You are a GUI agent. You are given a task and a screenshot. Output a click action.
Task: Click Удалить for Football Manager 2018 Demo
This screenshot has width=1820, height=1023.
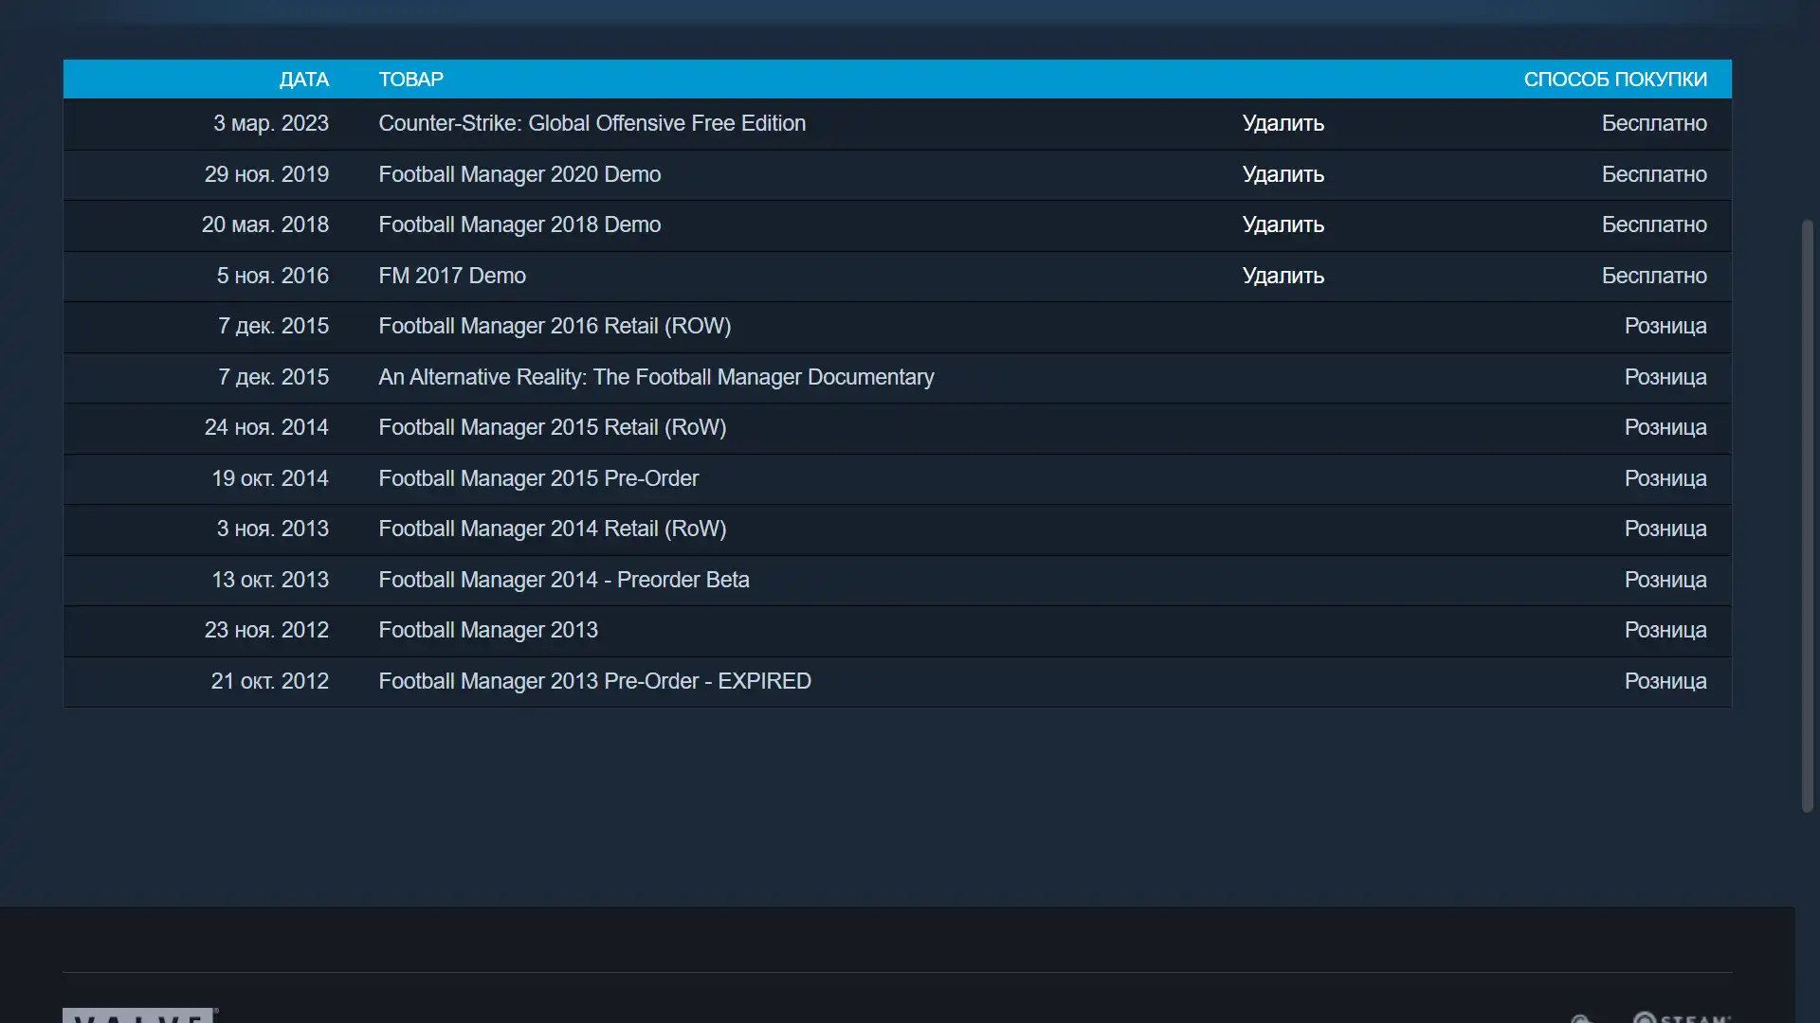click(1283, 224)
